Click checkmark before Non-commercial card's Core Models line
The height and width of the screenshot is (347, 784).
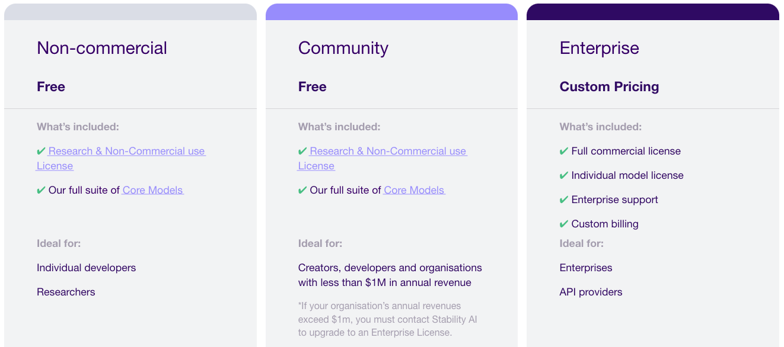(x=41, y=191)
